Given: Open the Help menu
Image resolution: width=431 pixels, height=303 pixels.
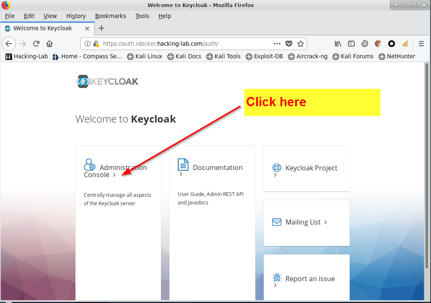Looking at the screenshot, I should click(x=165, y=16).
